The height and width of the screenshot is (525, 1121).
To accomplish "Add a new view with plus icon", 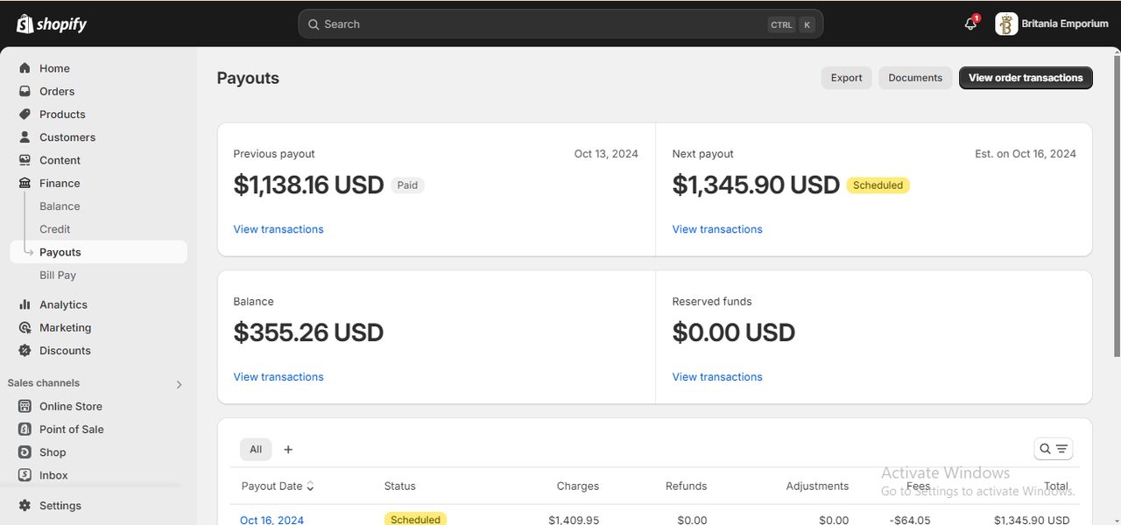I will click(288, 449).
